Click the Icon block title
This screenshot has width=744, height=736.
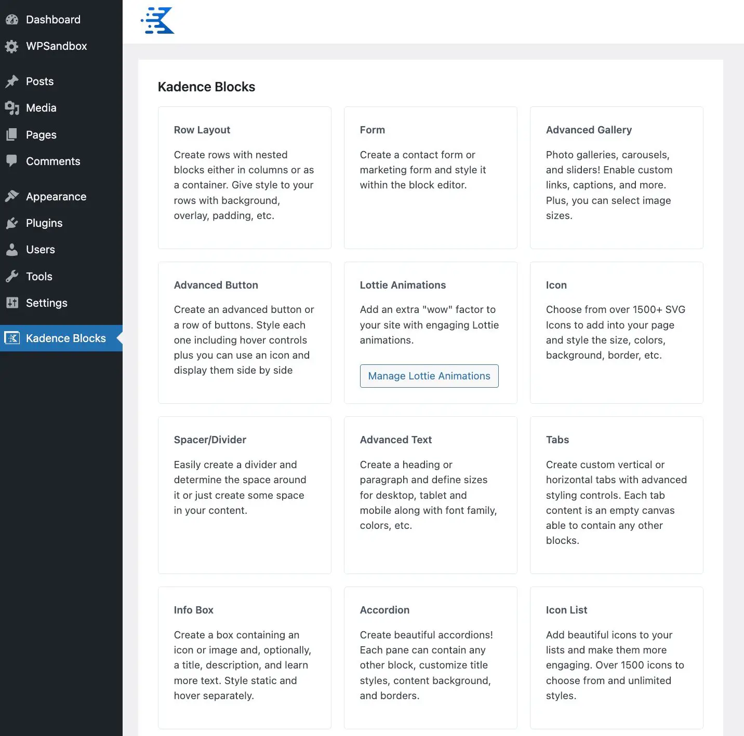(x=556, y=285)
